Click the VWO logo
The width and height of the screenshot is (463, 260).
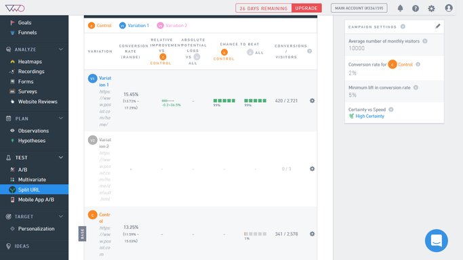click(15, 8)
